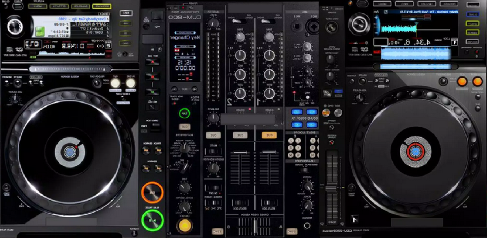This screenshot has height=238, width=487.
Task: Trigger left deck Hot Cue A pad
Action: pyautogui.click(x=152, y=62)
